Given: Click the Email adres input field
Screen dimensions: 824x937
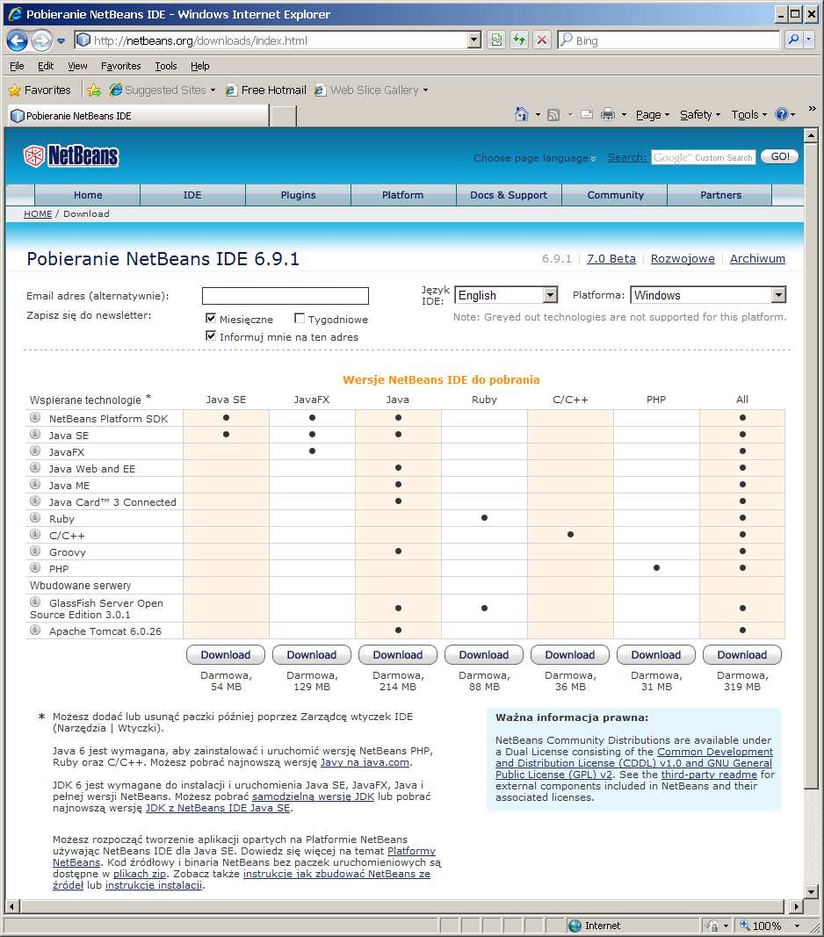Looking at the screenshot, I should pyautogui.click(x=286, y=296).
